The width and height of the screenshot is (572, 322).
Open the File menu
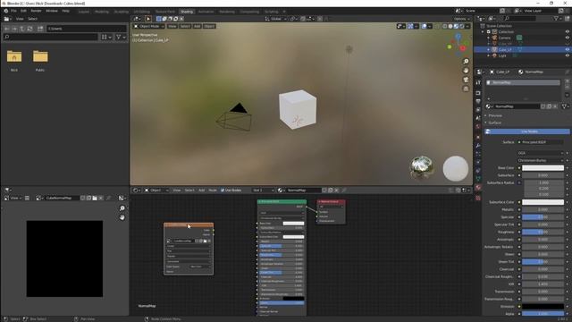(13, 11)
